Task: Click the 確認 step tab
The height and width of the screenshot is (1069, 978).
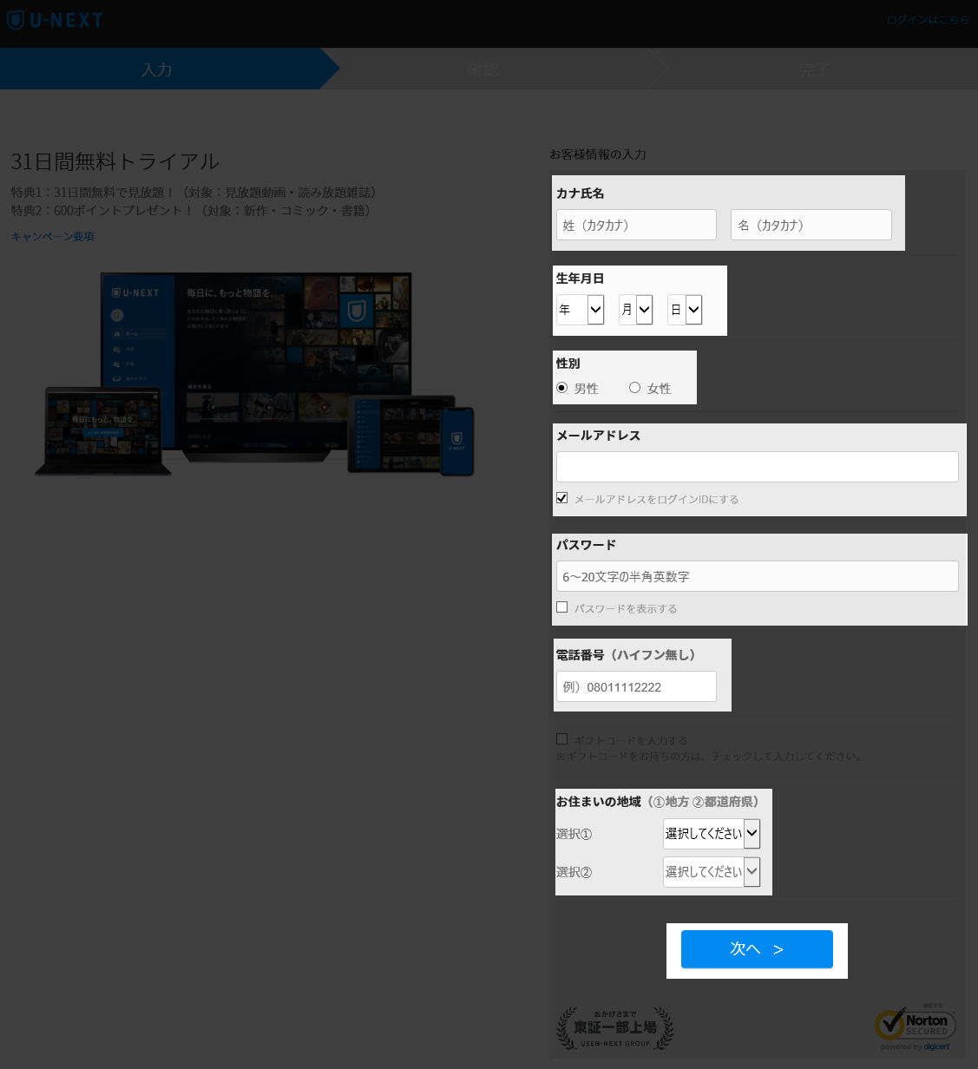Action: coord(483,69)
